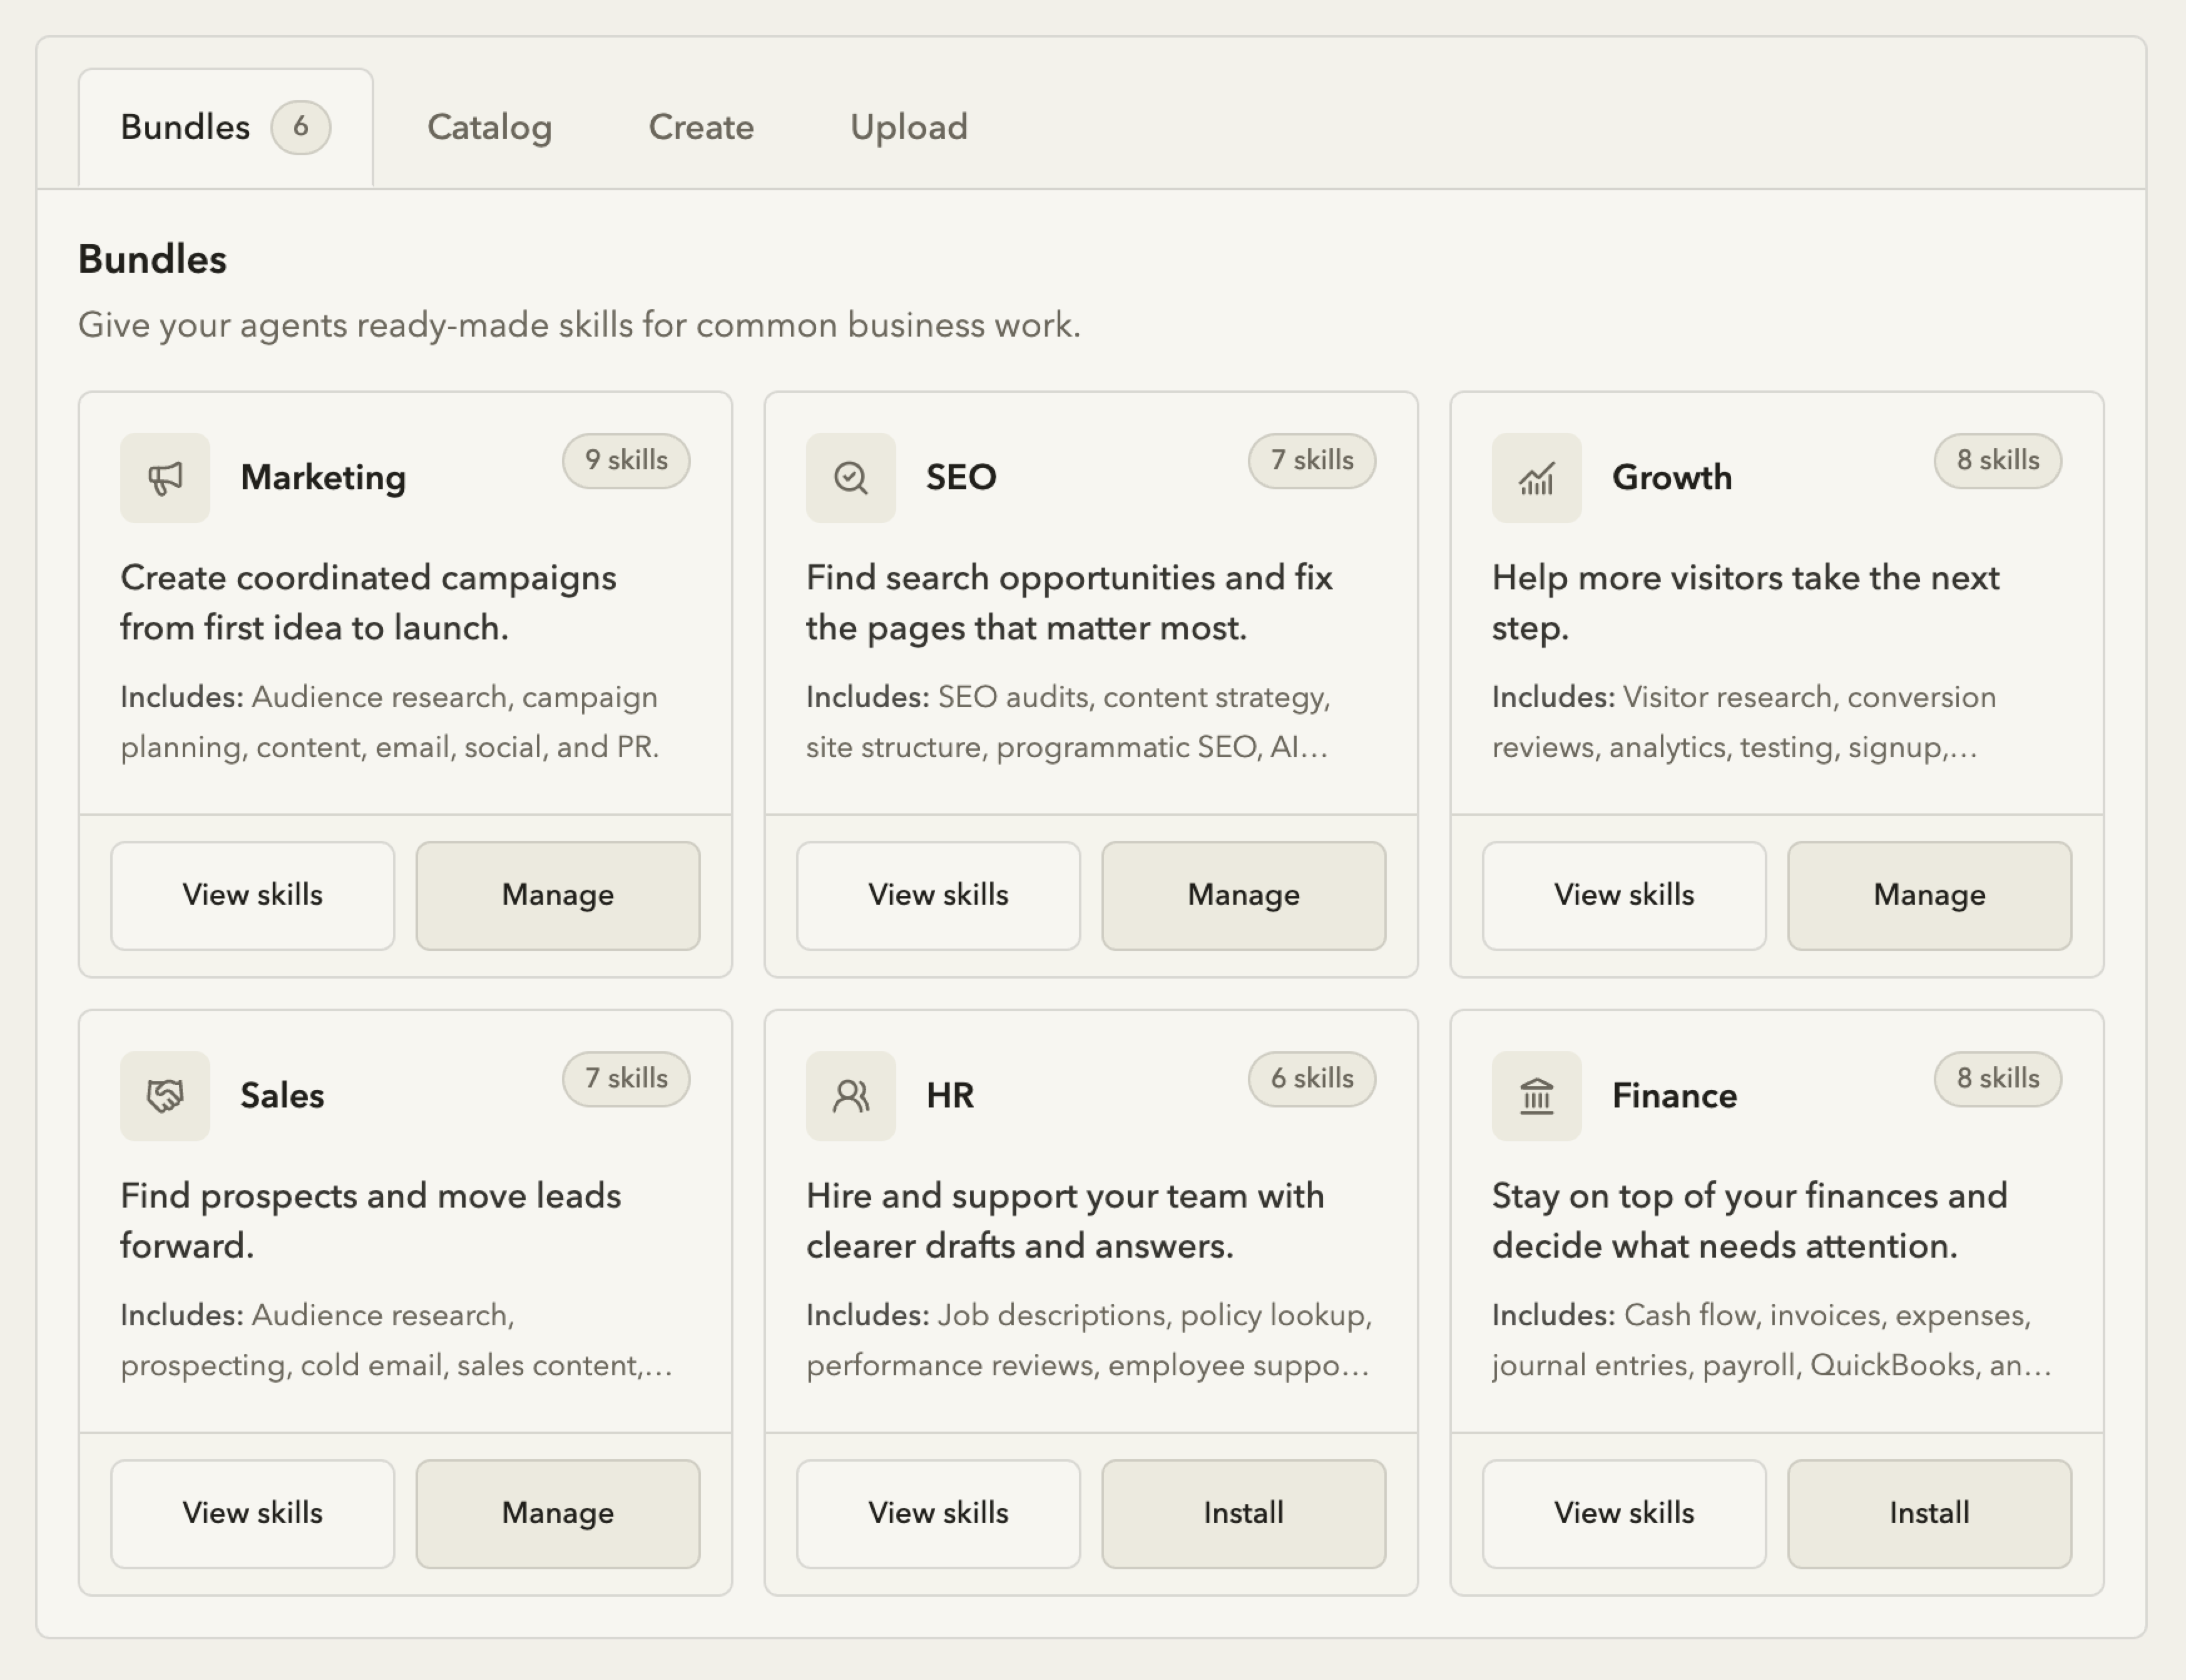Click the SEO magnifier check icon
Image resolution: width=2186 pixels, height=1680 pixels.
pos(851,478)
